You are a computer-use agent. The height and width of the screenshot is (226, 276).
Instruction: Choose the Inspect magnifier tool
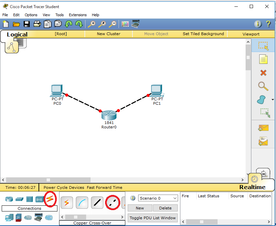tap(263, 86)
